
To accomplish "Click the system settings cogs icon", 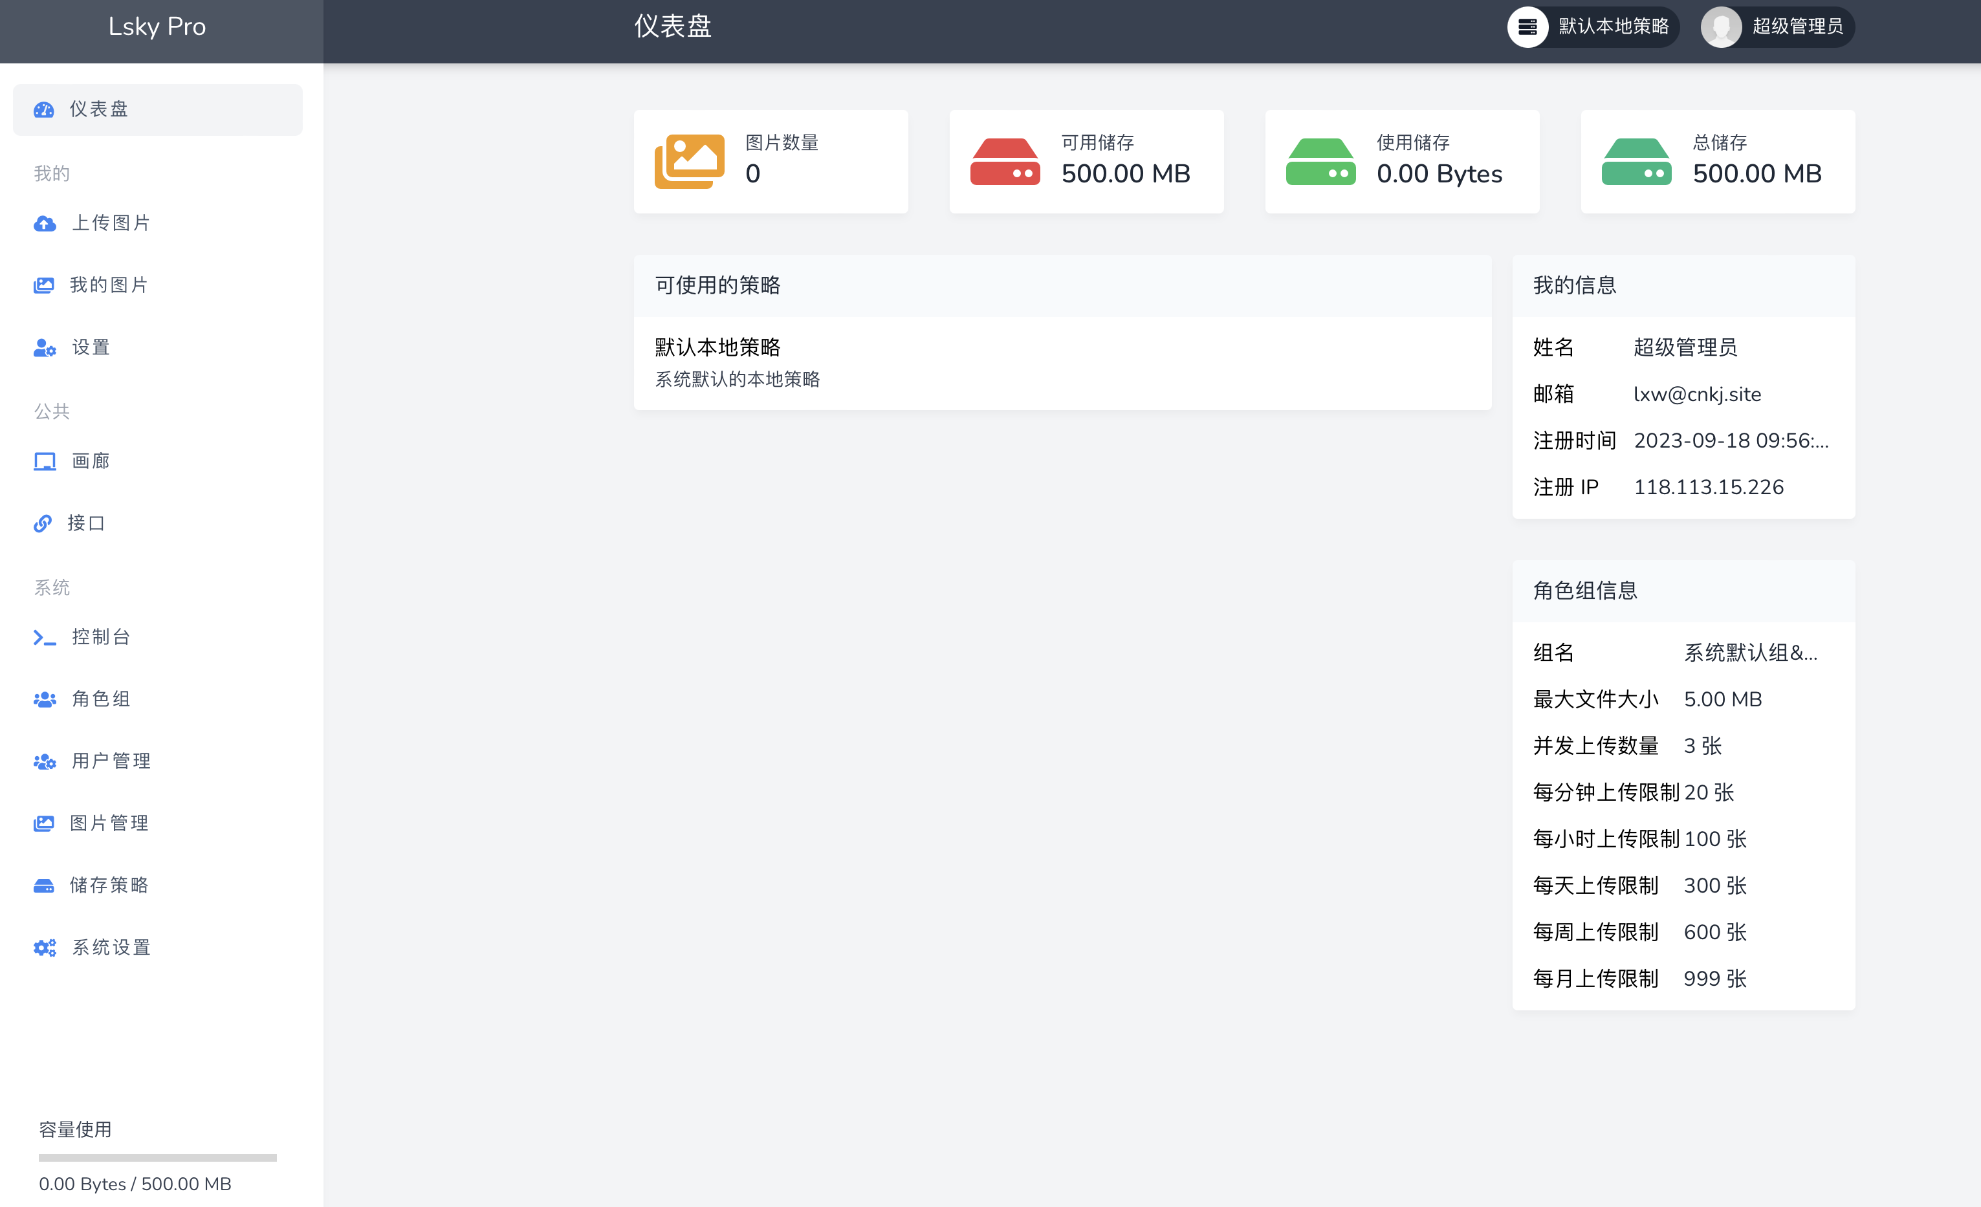I will click(x=44, y=948).
